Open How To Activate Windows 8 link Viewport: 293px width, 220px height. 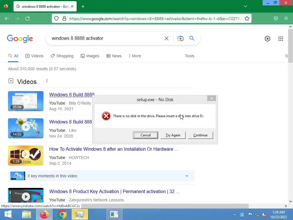[114, 149]
